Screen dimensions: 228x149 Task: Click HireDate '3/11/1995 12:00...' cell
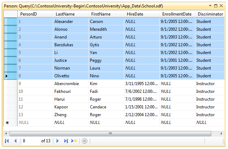pyautogui.click(x=142, y=84)
